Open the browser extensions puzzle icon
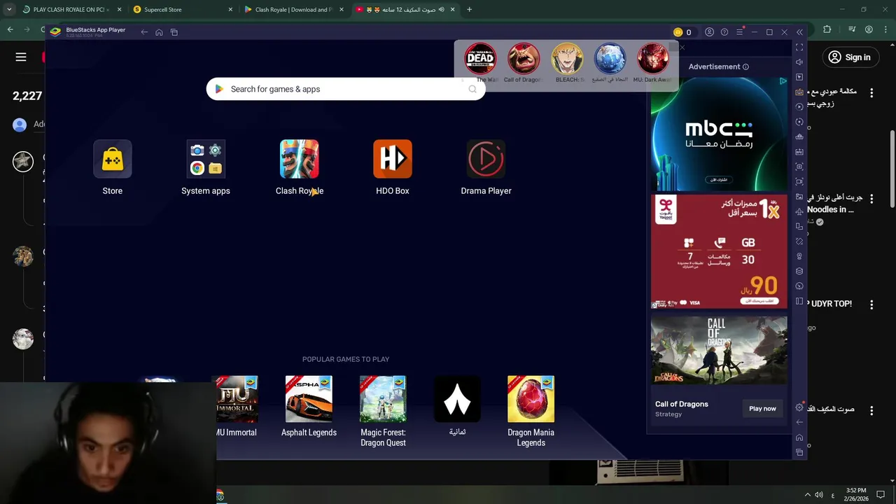The height and width of the screenshot is (504, 896). pos(827,29)
